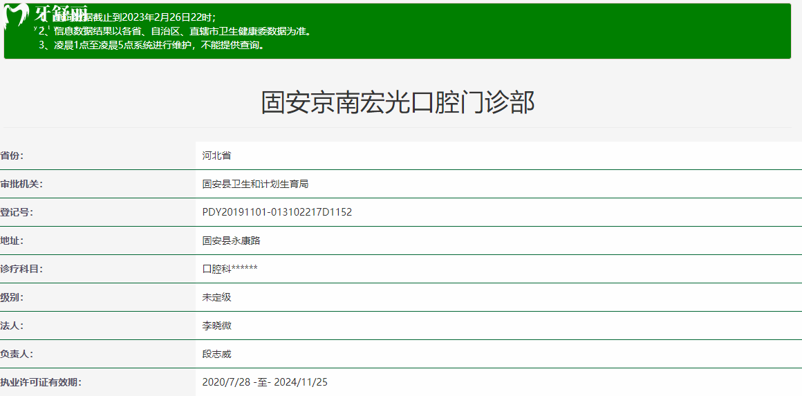Select the 固安县卫生和计划生育局 approving authority
Image resolution: width=802 pixels, height=396 pixels.
coord(255,184)
